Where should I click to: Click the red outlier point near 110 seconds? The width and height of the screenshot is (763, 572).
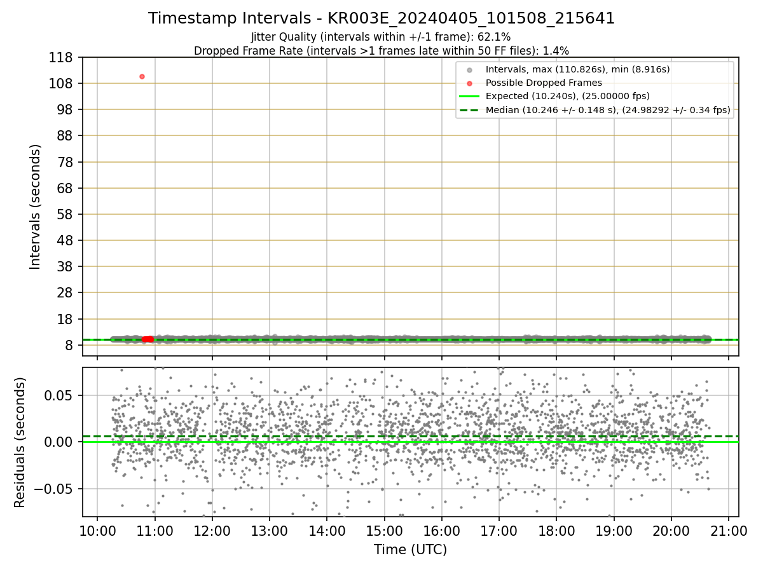142,76
